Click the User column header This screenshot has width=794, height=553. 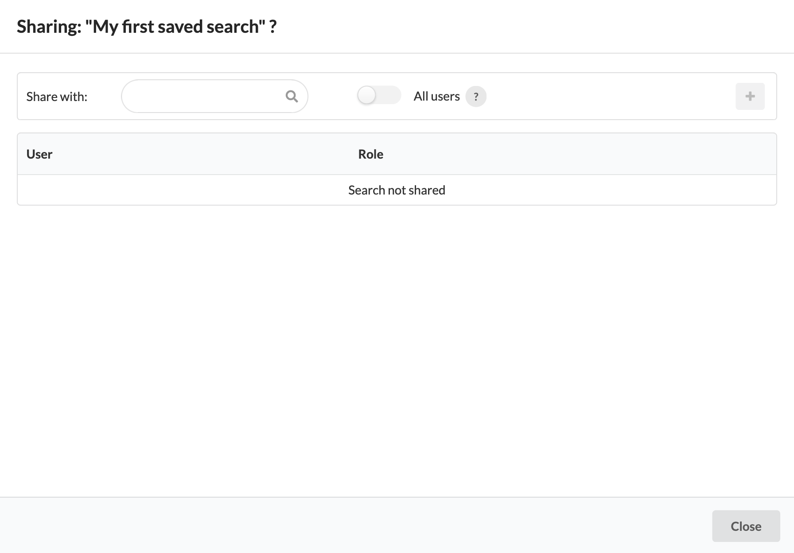click(39, 154)
